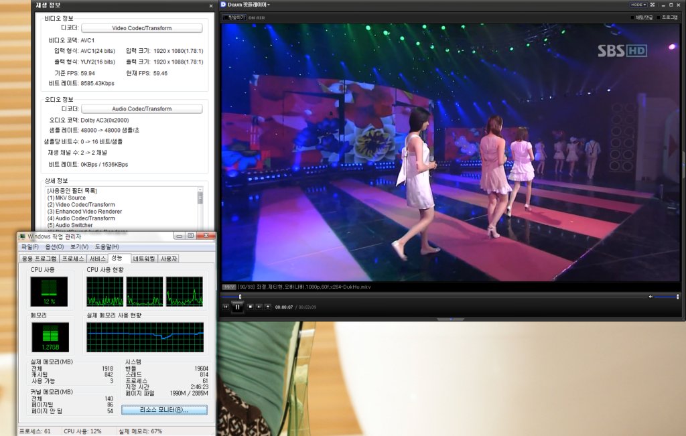
Task: Adjust the PotPlayer volume slider
Action: point(667,297)
